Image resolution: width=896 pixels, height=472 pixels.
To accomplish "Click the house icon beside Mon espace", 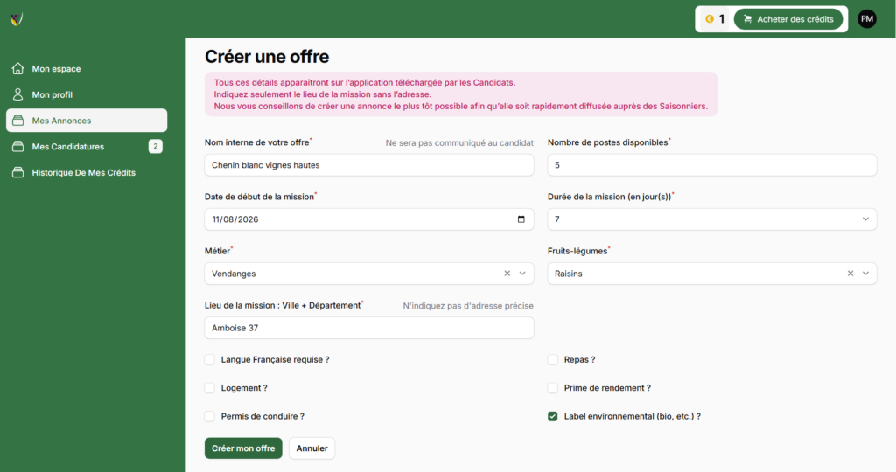I will pyautogui.click(x=17, y=68).
